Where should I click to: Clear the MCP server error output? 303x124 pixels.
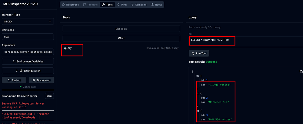49,96
